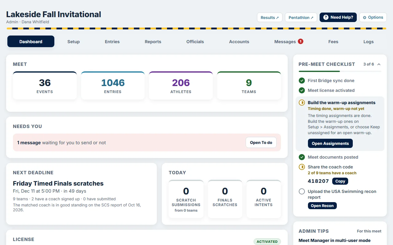Go to the Entries tab
Viewport: 393px width, 245px height.
point(112,42)
